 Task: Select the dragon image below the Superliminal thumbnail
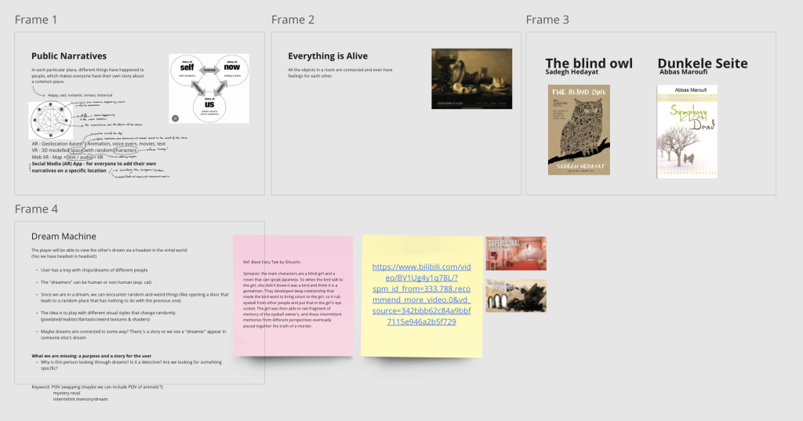click(516, 296)
